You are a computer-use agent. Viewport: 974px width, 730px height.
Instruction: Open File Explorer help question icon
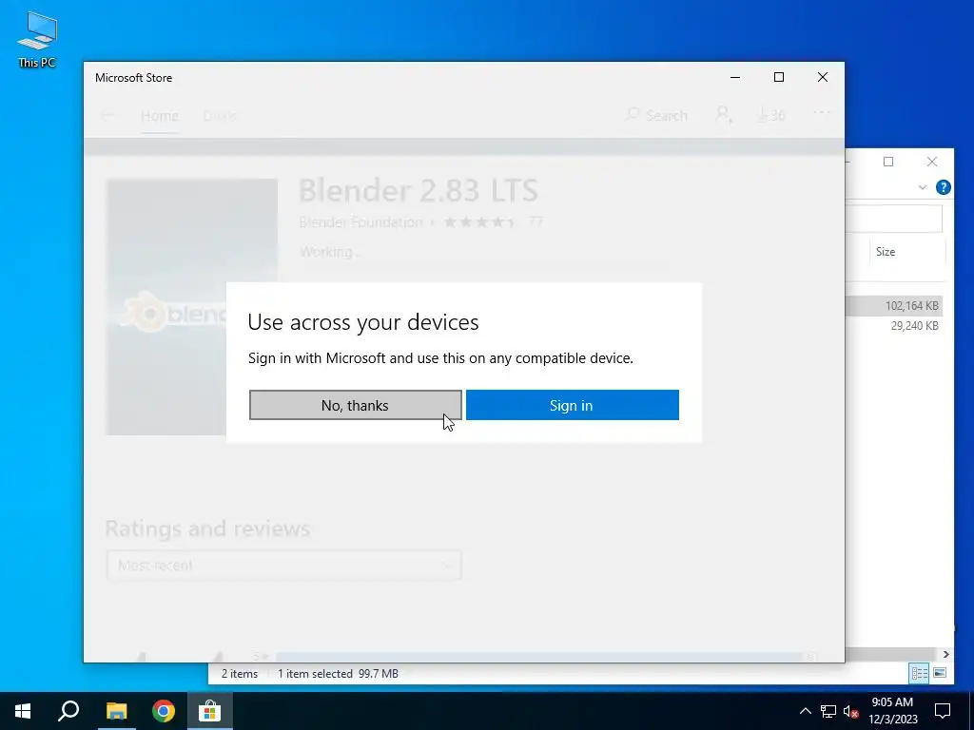point(943,187)
